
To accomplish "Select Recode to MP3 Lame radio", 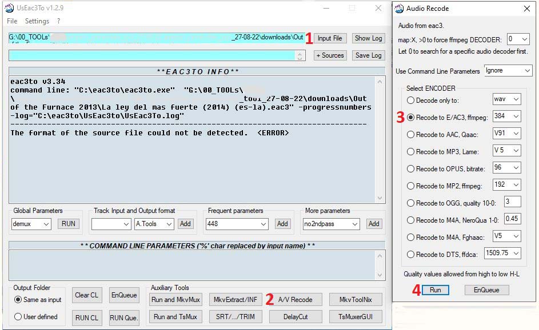I will [x=410, y=152].
